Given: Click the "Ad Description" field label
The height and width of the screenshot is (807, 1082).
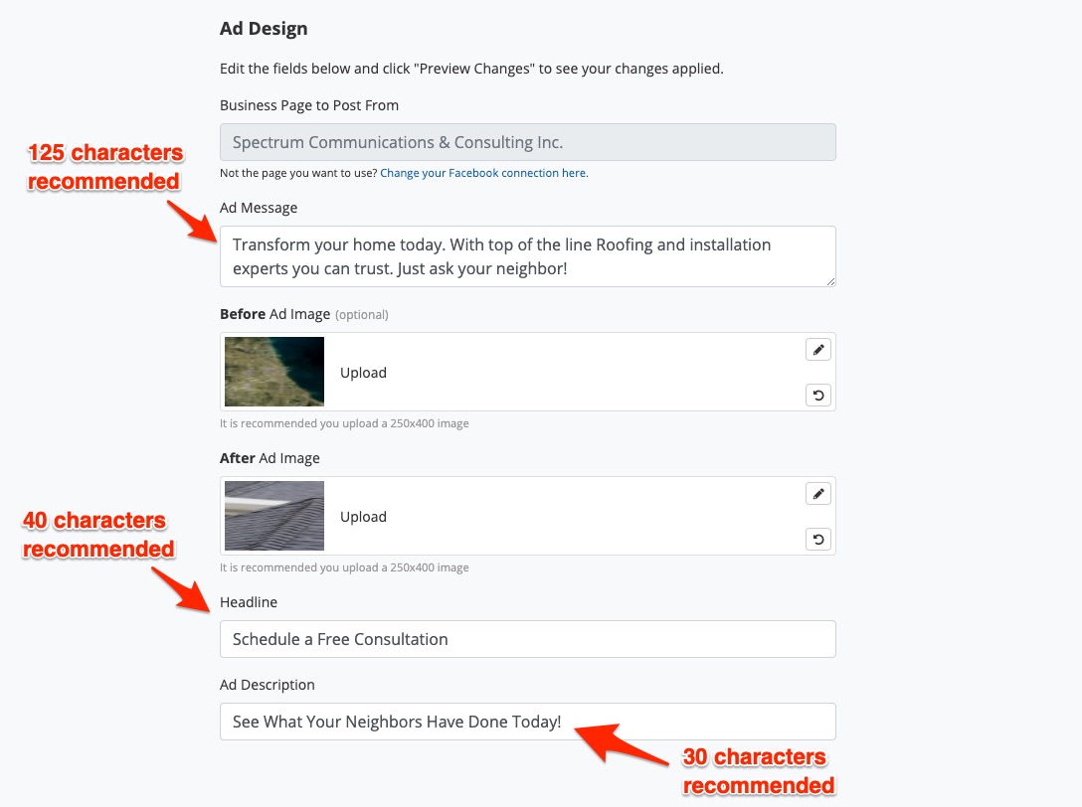Looking at the screenshot, I should tap(268, 685).
